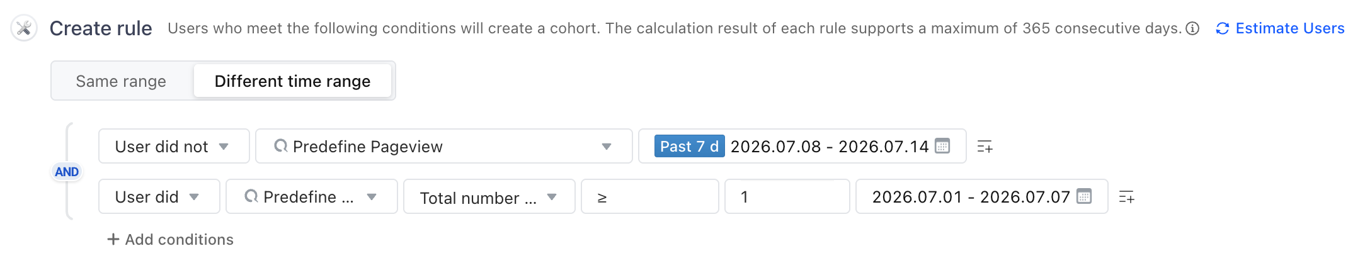Click the Create rule wrench icon
The height and width of the screenshot is (263, 1348).
pyautogui.click(x=24, y=28)
